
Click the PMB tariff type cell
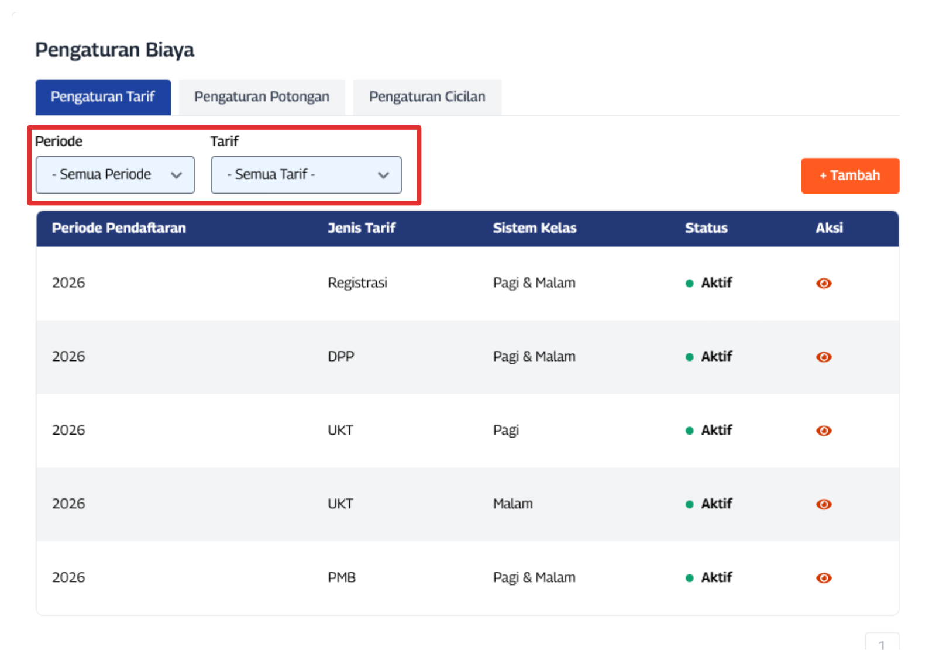pos(342,578)
